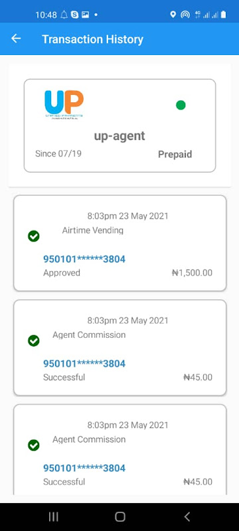Tap Android home navigation button
The height and width of the screenshot is (531, 239).
[x=120, y=516]
